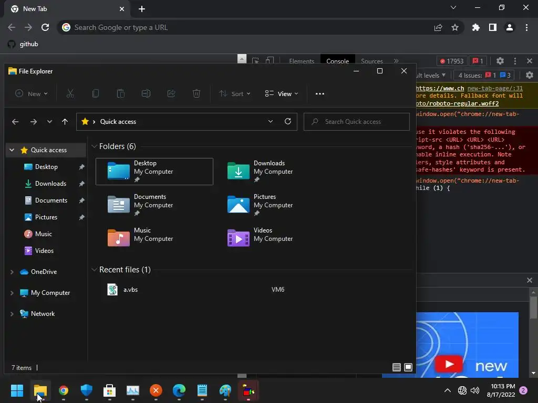Switch to the Elements tab in DevTools
Viewport: 538px width, 403px height.
(302, 61)
